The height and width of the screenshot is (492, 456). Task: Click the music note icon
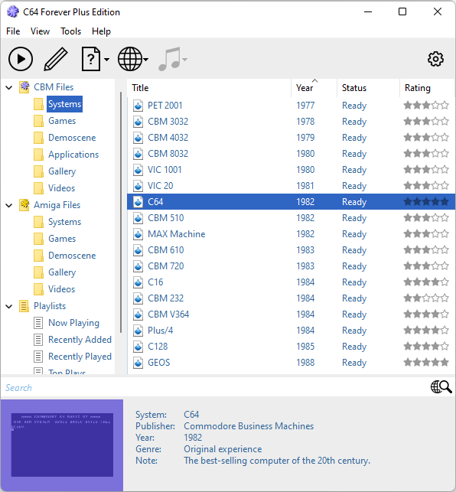[x=170, y=59]
